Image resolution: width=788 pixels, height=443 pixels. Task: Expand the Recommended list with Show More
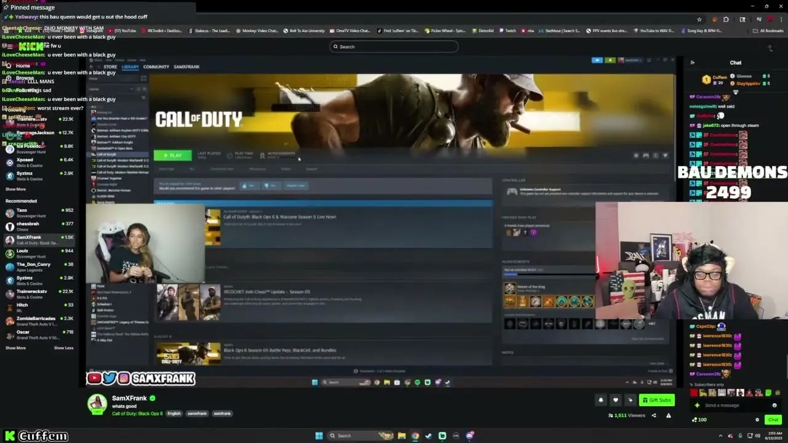[x=15, y=348]
